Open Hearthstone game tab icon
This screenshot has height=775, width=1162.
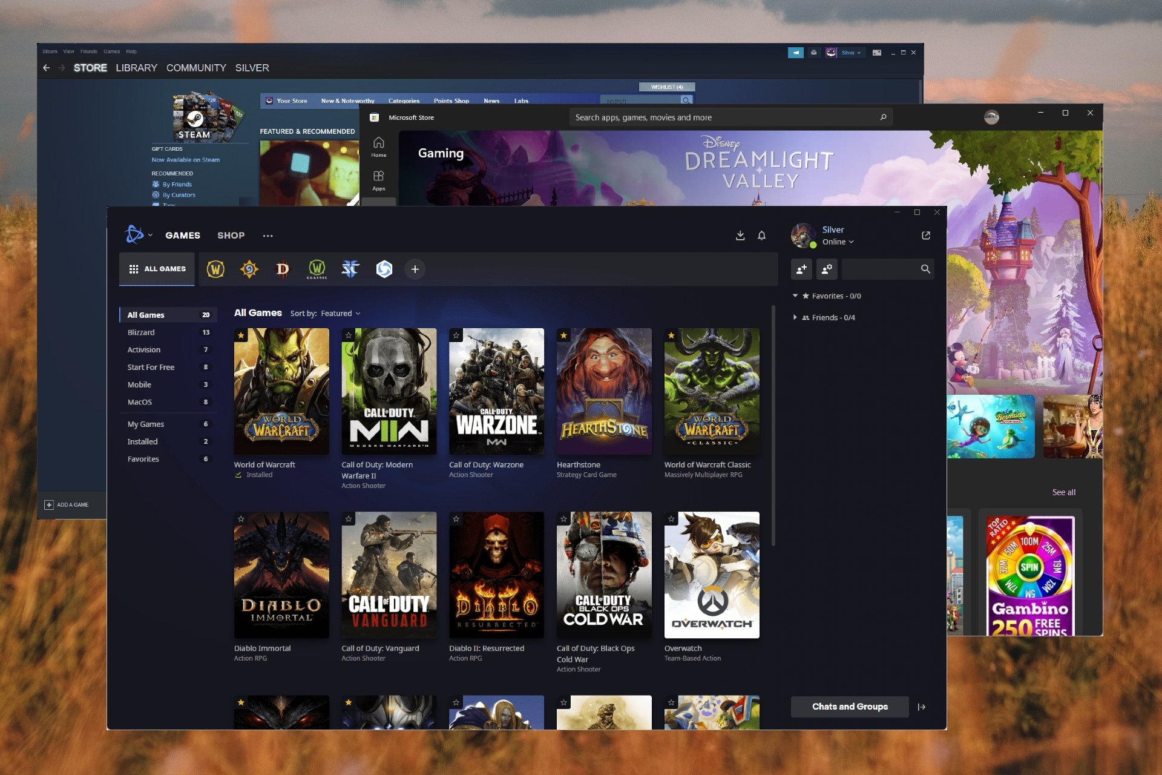click(x=249, y=269)
